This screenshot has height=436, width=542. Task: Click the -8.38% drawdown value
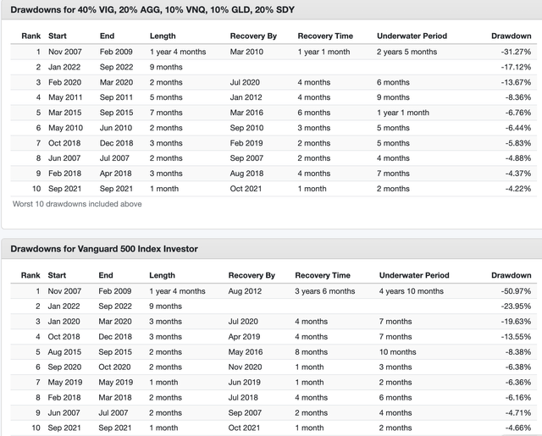pos(517,352)
